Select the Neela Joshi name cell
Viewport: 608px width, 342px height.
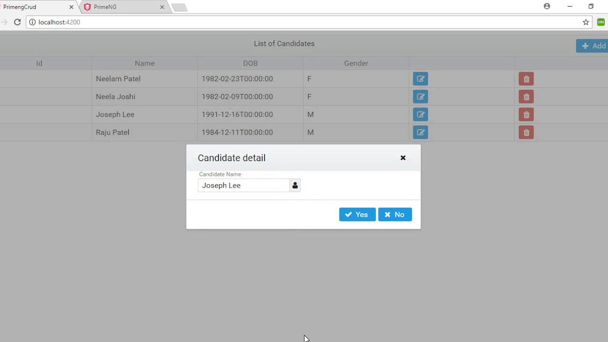click(x=145, y=97)
